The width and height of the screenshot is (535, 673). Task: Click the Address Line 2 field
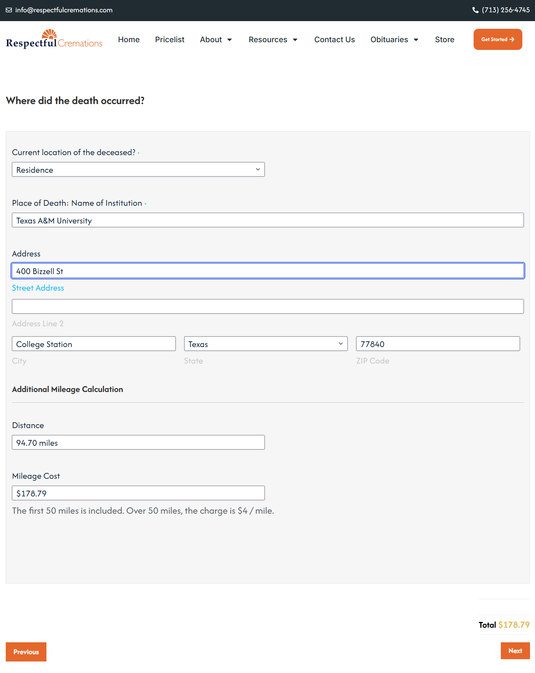268,306
